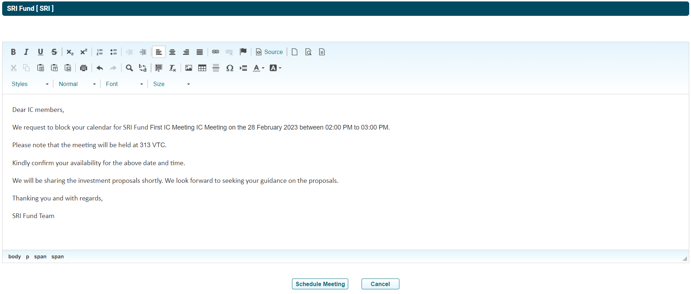Open the Font dropdown
Viewport: 691px width, 294px height.
click(124, 84)
